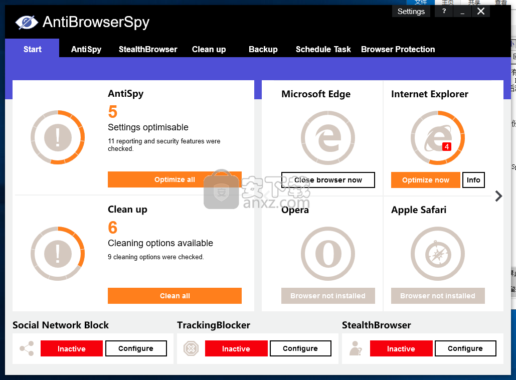The image size is (516, 380).
Task: Toggle StealthBrowser Inactive status
Action: click(x=401, y=348)
